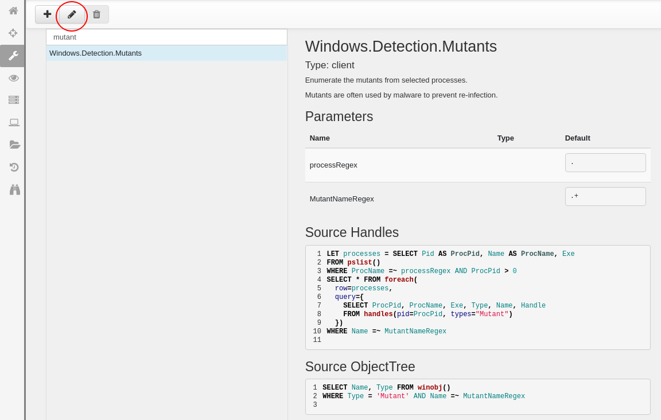Click inside the Source Handles code block
Image resolution: width=661 pixels, height=420 pixels.
pyautogui.click(x=477, y=297)
